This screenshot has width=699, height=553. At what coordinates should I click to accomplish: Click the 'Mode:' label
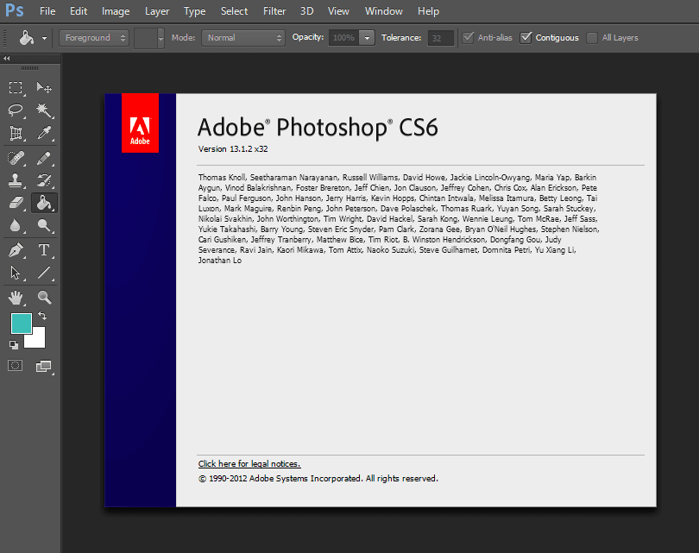183,38
